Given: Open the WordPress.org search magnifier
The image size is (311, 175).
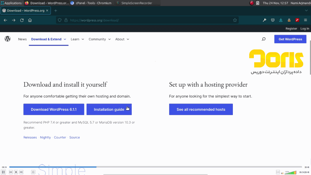Looking at the screenshot, I should click(264, 39).
